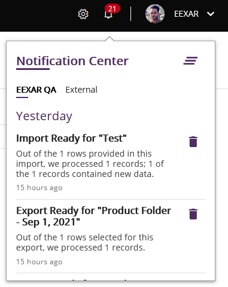Click the timestamp under the Import notification
This screenshot has width=228, height=287.
click(39, 188)
